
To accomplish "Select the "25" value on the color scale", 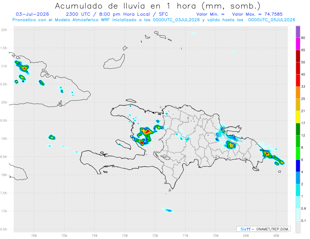I will (x=304, y=99).
